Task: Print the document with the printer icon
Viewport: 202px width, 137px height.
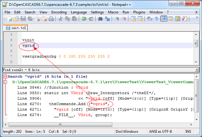Action: pos(51,19)
